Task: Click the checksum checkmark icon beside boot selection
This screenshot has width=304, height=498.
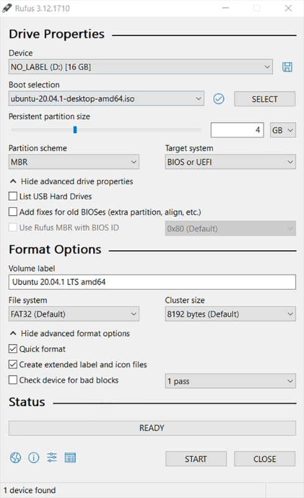Action: tap(219, 99)
